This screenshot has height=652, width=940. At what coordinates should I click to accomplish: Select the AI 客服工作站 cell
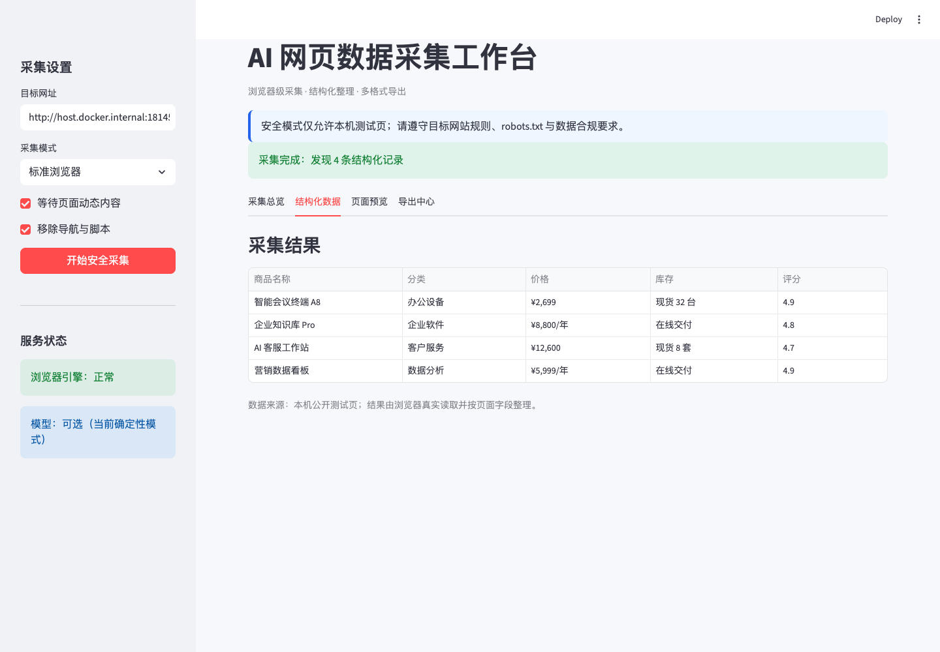pyautogui.click(x=325, y=348)
